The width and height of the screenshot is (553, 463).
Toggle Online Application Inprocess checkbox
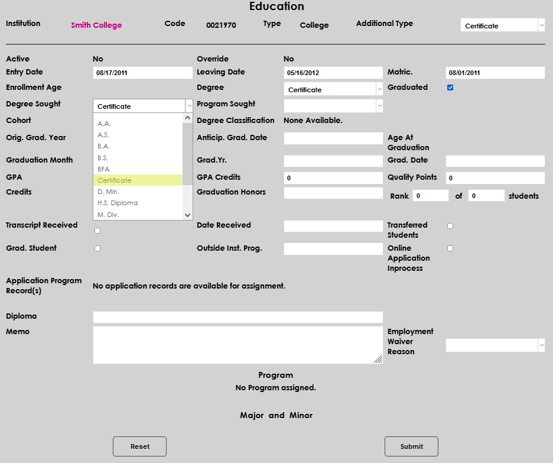[450, 248]
